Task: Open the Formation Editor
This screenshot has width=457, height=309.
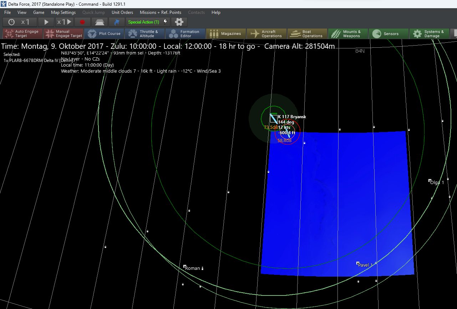Action: coord(185,34)
